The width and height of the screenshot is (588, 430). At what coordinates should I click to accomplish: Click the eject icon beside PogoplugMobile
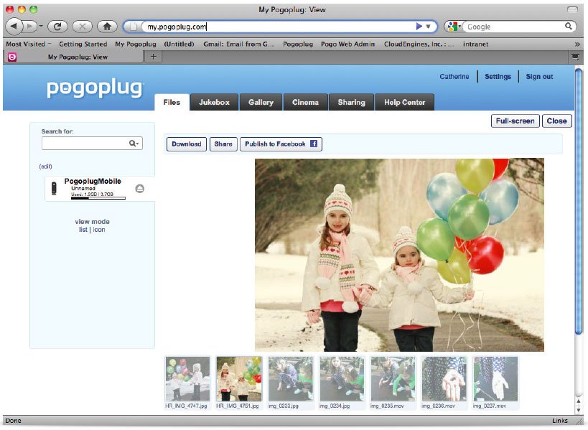(140, 188)
